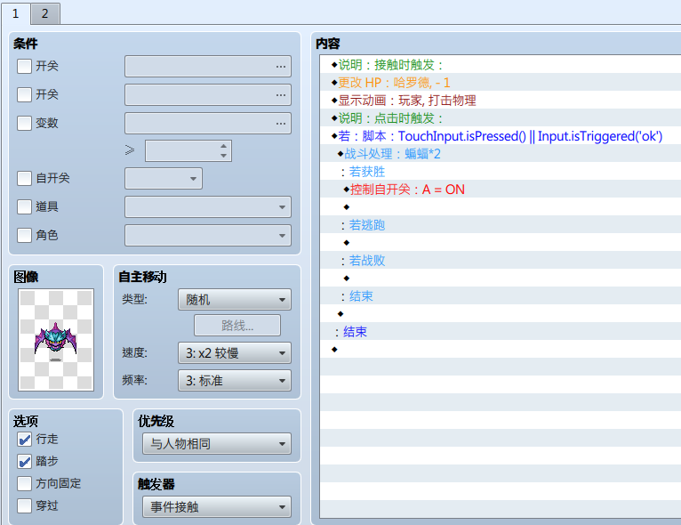The width and height of the screenshot is (681, 525).
Task: Click the bat monster event image
Action: click(56, 340)
